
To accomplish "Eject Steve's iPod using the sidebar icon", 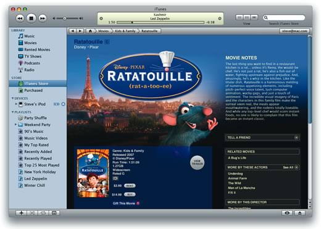I will click(x=63, y=104).
